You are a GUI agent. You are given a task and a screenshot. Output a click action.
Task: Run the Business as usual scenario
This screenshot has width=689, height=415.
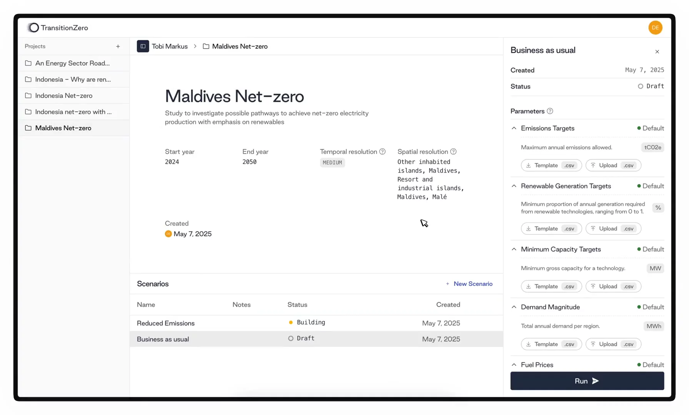(x=587, y=381)
